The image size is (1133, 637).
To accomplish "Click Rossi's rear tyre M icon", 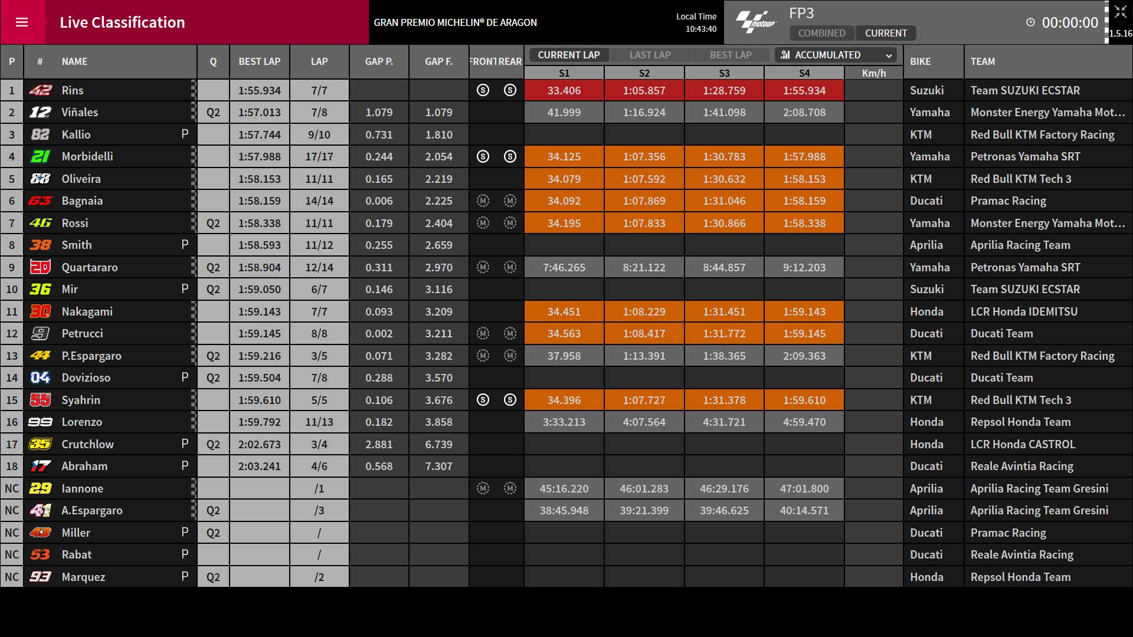I will [510, 223].
